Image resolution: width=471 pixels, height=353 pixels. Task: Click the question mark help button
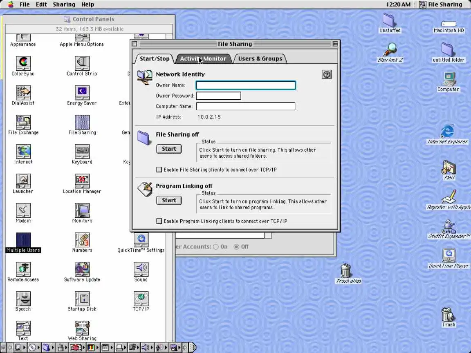[327, 74]
